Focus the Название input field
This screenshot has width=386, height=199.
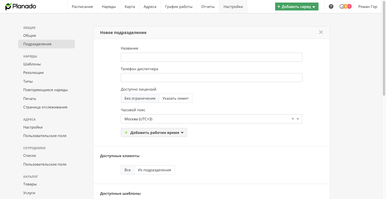[212, 57]
